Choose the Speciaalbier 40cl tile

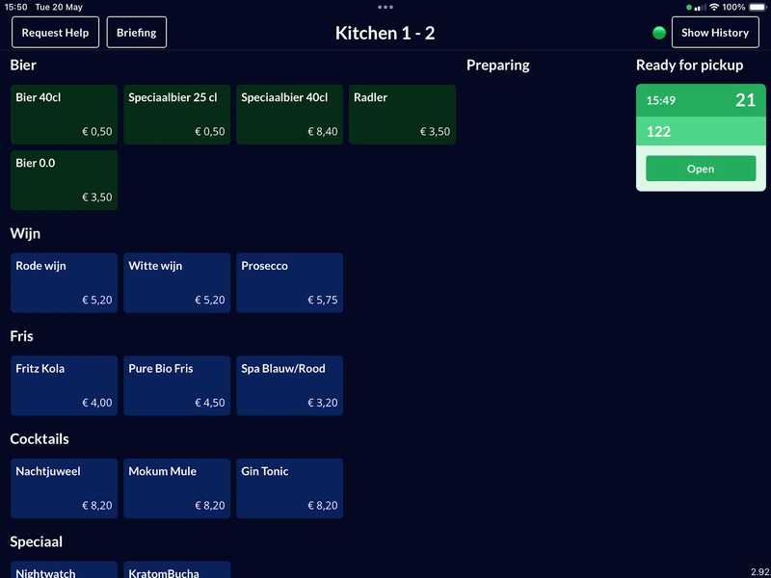(290, 115)
